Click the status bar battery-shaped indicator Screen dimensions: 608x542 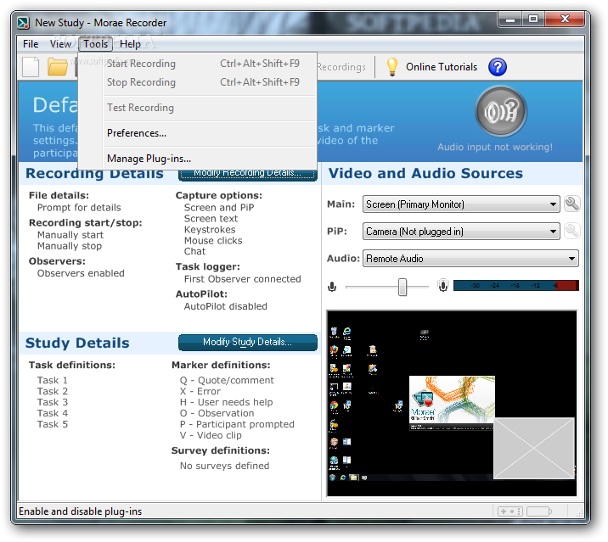click(539, 511)
